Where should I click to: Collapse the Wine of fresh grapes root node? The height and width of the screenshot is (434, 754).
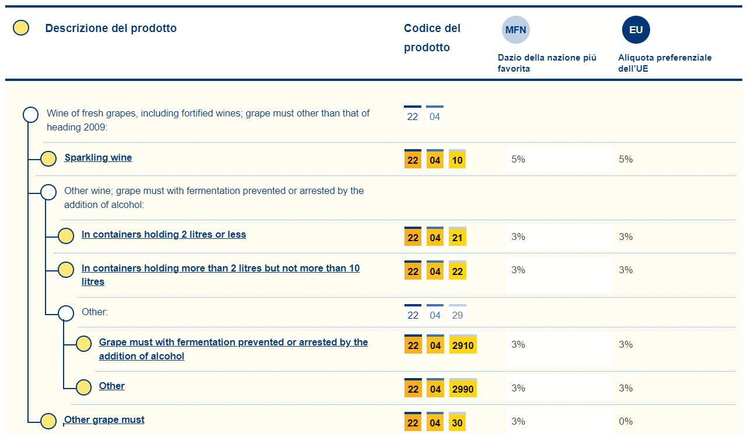click(30, 114)
